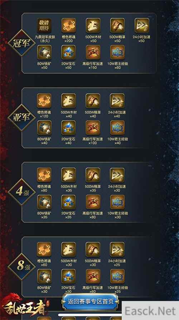Click 500W粮草 ×35 icon in 4强 rewards
Viewport: 179px width, 320px height.
click(93, 175)
